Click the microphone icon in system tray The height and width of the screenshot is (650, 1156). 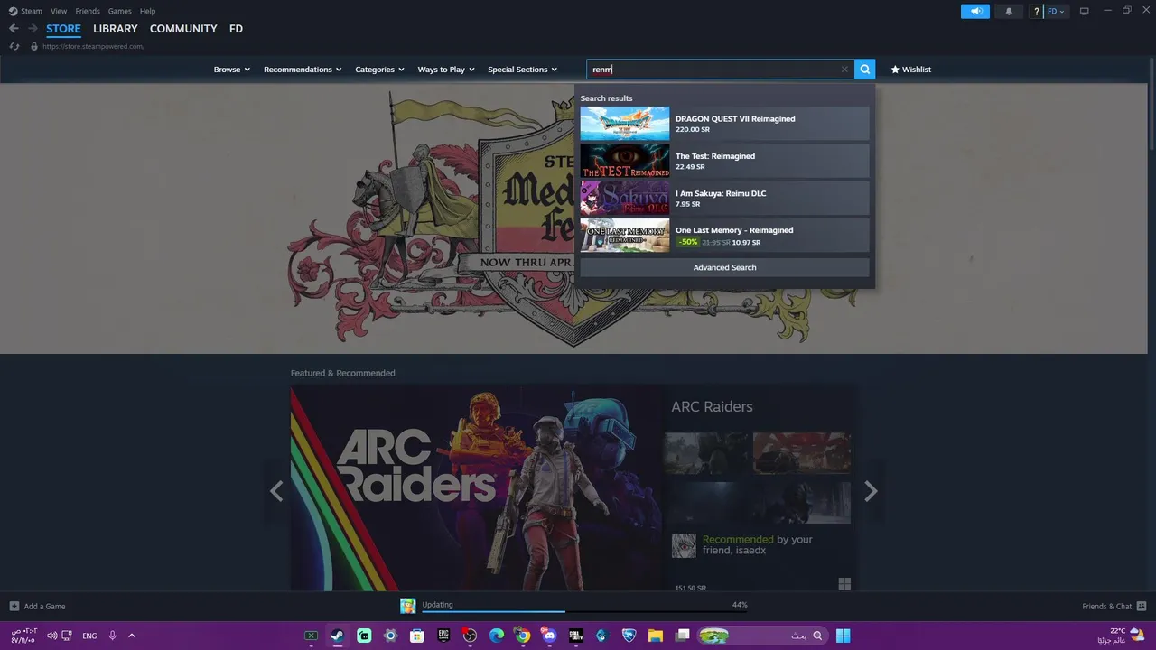coord(113,636)
